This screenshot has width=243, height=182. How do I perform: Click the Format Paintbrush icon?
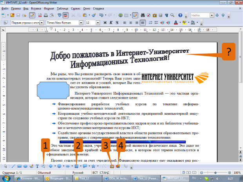(94, 15)
